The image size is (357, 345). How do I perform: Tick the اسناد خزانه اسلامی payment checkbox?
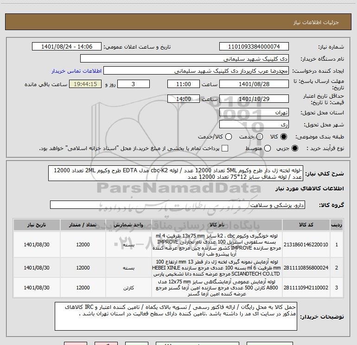point(225,148)
